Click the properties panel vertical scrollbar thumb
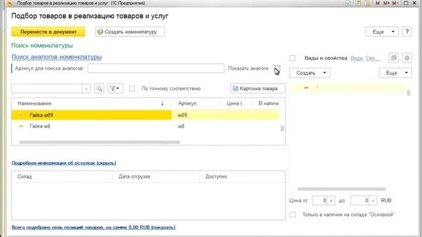422x237 pixels. coord(409,93)
